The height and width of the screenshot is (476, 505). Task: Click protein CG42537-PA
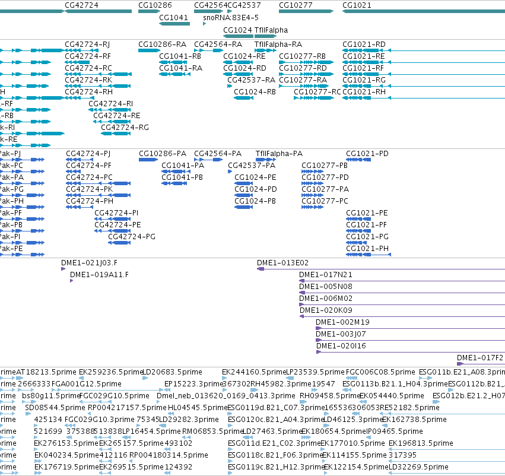tap(252, 166)
